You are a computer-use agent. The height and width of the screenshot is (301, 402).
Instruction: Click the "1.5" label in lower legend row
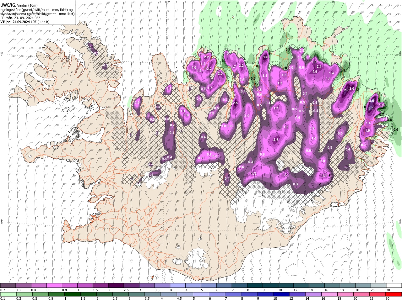[x=83, y=299]
